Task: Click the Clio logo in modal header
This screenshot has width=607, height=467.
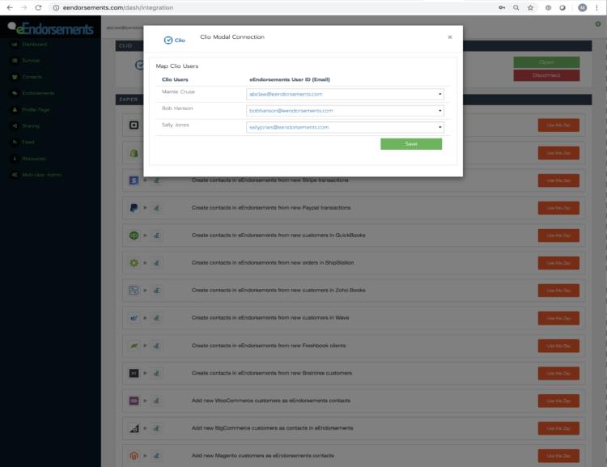Action: coord(174,40)
